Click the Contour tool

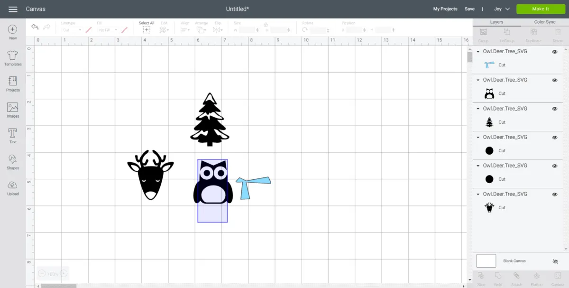[557, 279]
